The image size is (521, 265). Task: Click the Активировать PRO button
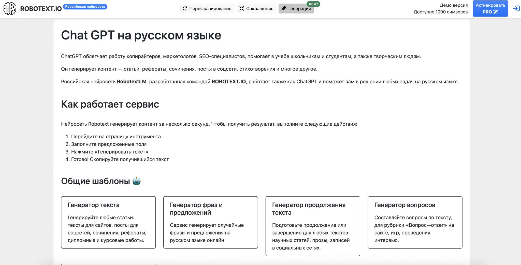pos(490,9)
